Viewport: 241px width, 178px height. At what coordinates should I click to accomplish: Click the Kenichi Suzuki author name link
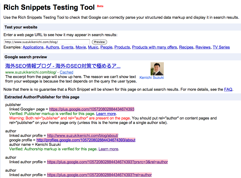151,78
